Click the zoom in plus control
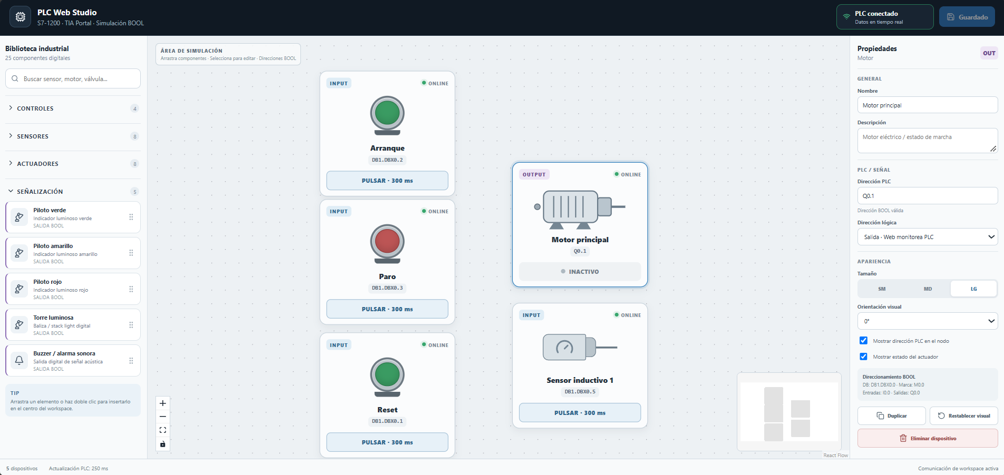Image resolution: width=1004 pixels, height=475 pixels. (x=163, y=403)
